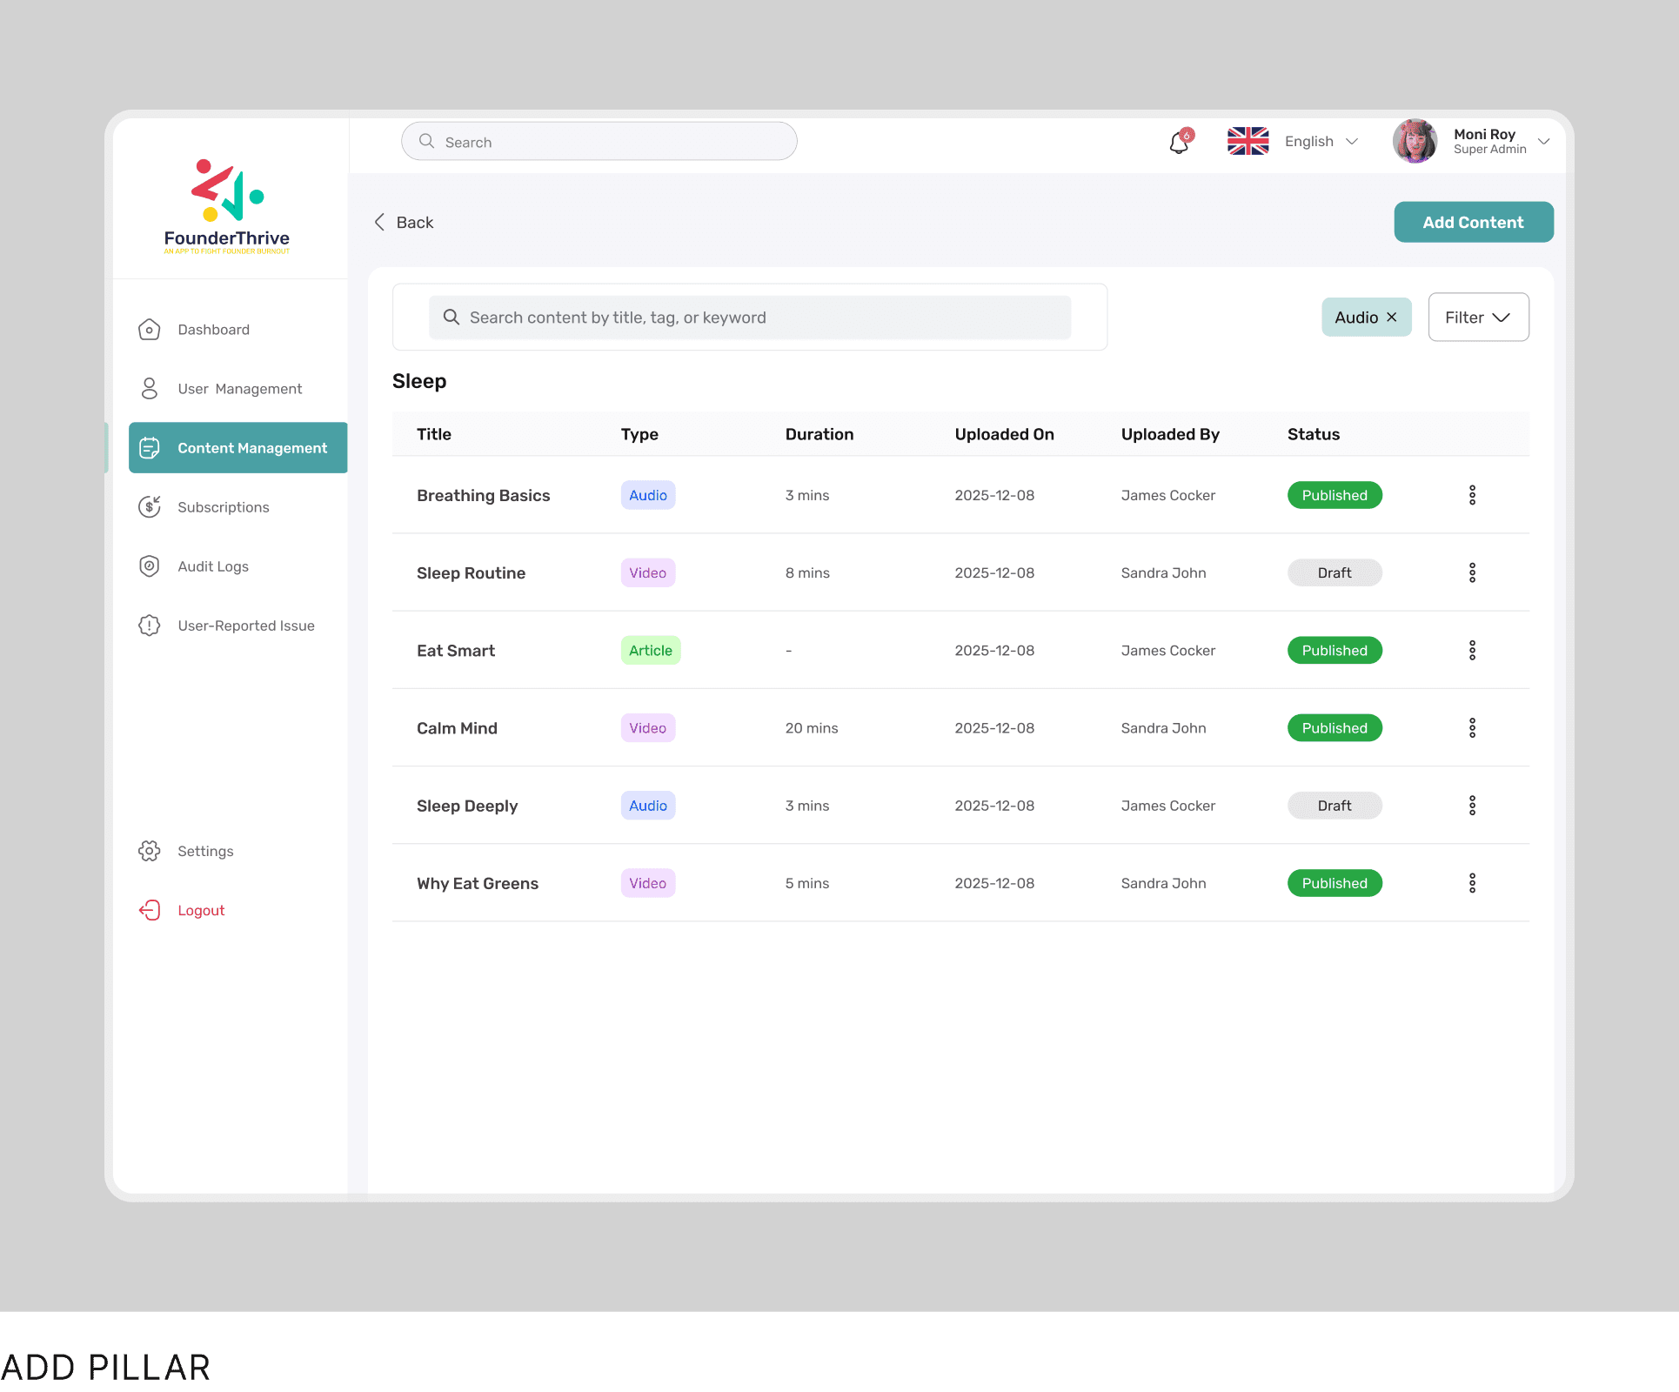Go Back to the previous page
Screen dimensions: 1679x1392
(405, 223)
